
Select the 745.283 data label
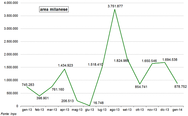pos(28,85)
